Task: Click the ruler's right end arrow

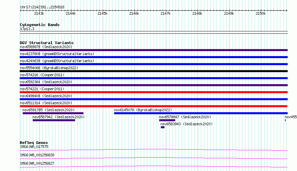Action: point(287,10)
